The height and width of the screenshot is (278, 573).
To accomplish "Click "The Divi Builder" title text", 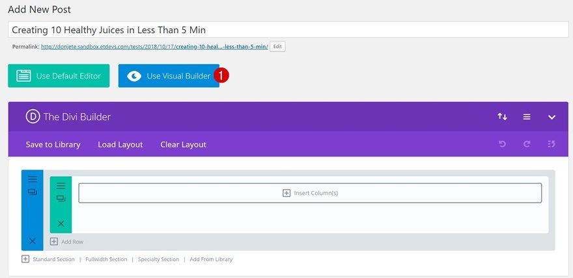I will 77,117.
